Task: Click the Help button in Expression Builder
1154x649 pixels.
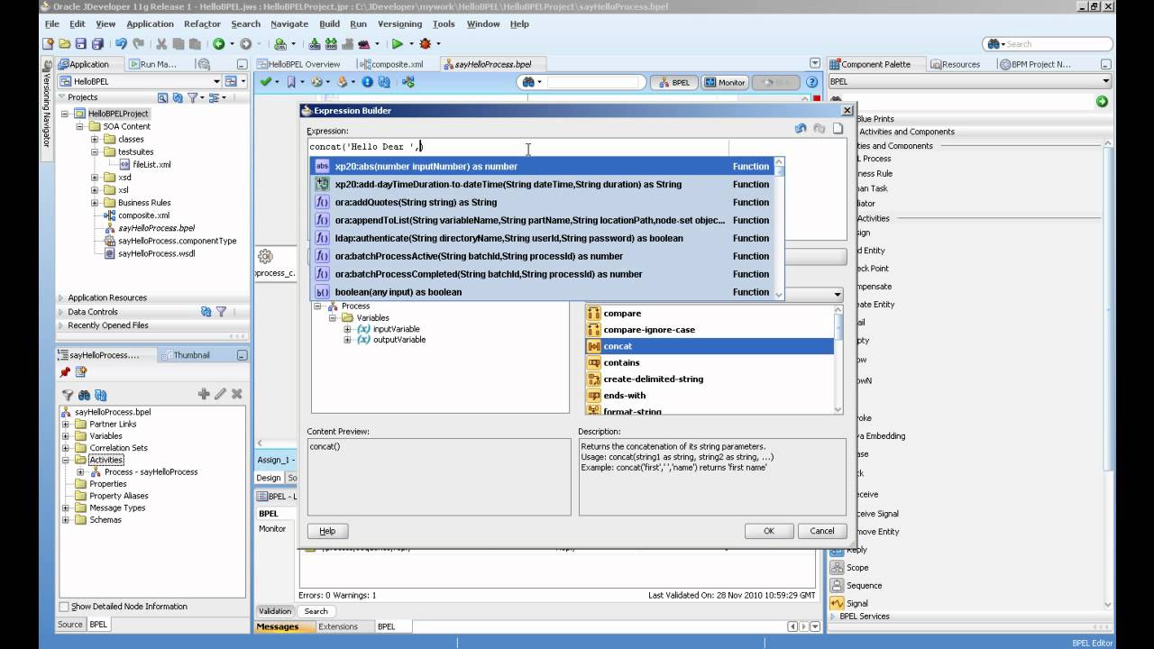Action: coord(327,531)
